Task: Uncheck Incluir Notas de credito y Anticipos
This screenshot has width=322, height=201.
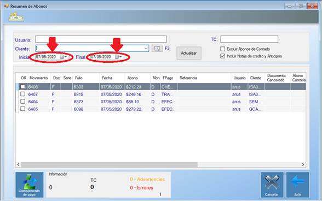Action: 222,56
